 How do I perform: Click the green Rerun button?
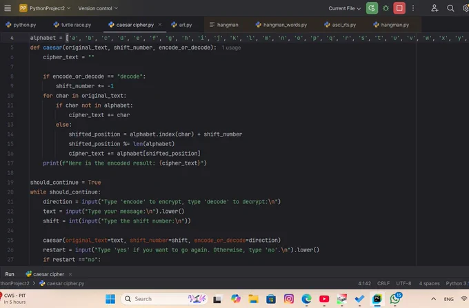(372, 8)
